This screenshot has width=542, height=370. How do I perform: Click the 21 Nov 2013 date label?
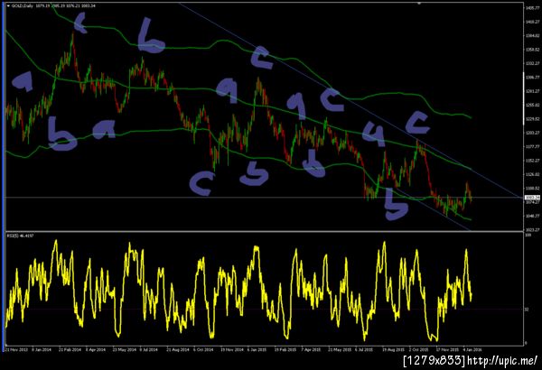click(14, 349)
